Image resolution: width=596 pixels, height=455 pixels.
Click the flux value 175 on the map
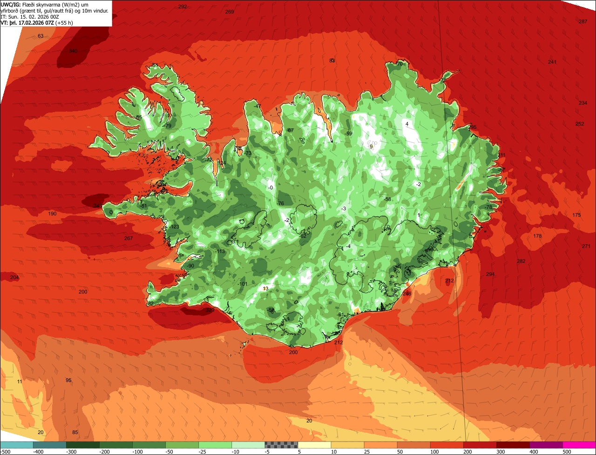click(577, 215)
